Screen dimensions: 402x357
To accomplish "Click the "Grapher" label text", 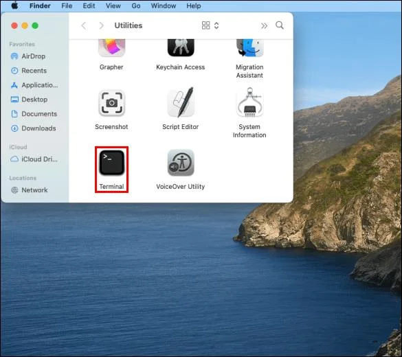I will [111, 67].
